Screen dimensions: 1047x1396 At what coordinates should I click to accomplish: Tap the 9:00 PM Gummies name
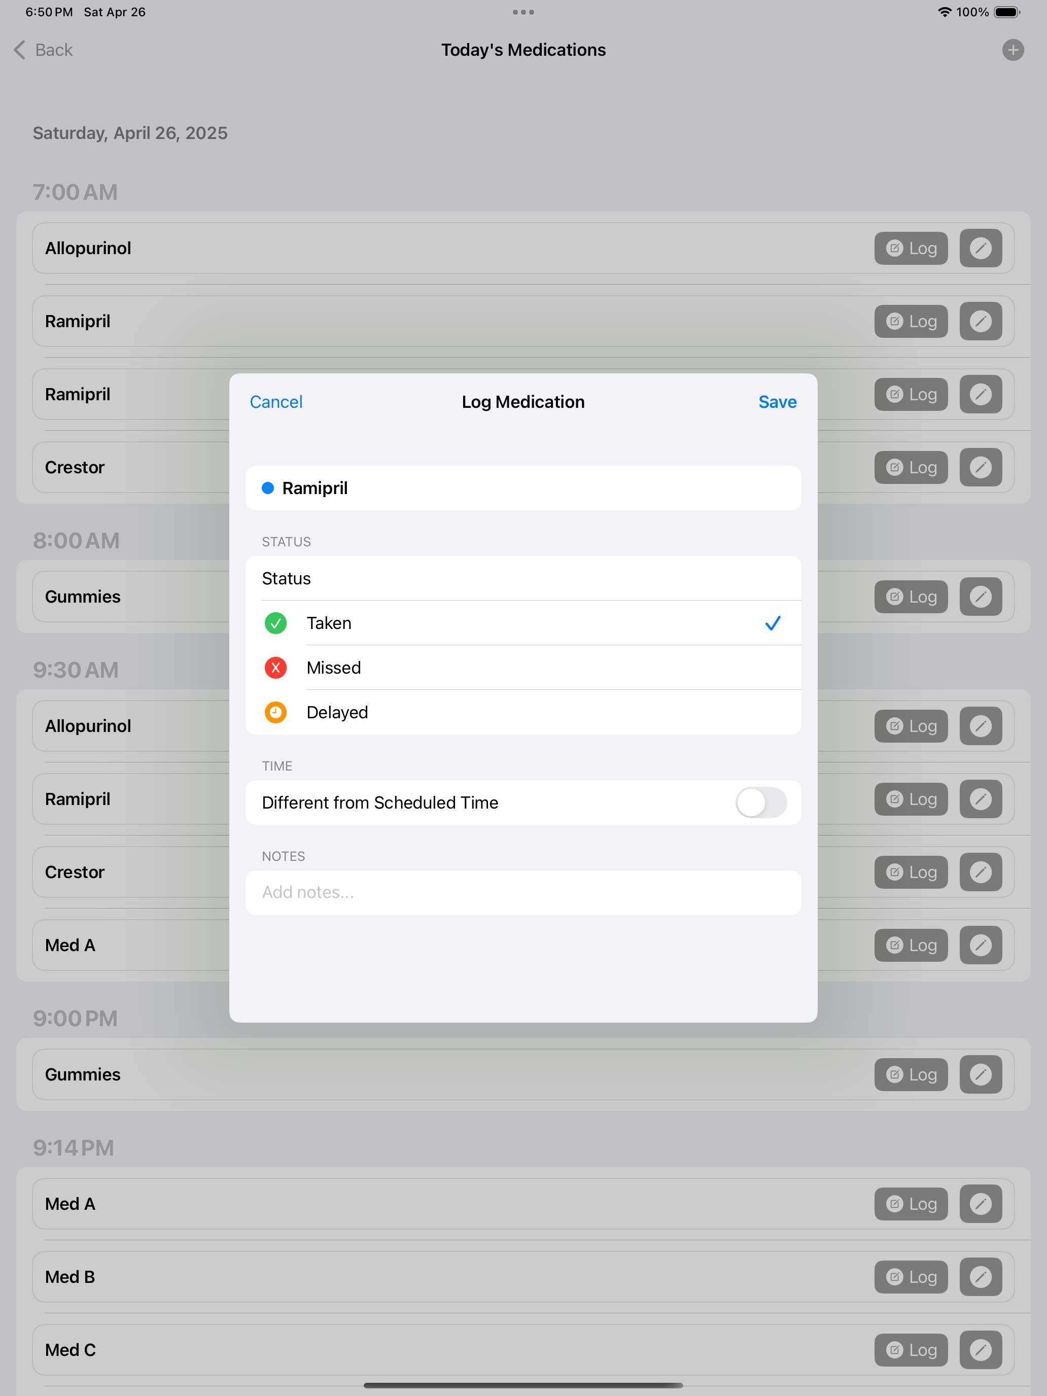click(83, 1074)
